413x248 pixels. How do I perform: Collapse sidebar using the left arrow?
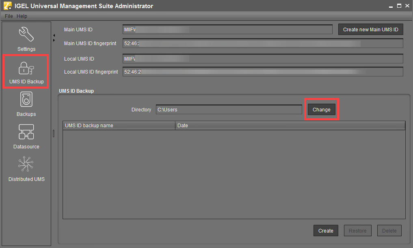pyautogui.click(x=54, y=35)
